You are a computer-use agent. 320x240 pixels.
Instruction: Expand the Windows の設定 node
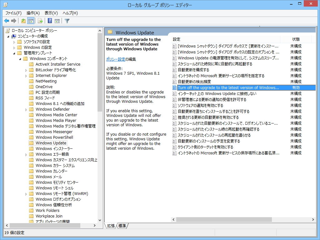[x=14, y=48]
